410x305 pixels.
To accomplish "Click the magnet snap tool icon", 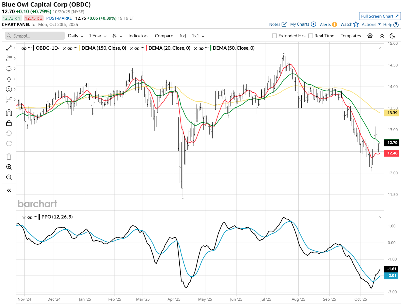I will pyautogui.click(x=9, y=113).
